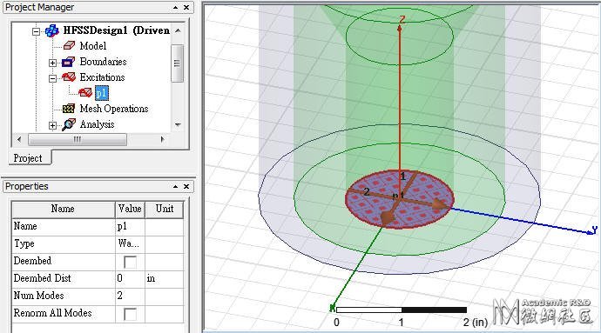Click the tree vertical scroll down arrow
Image resolution: width=601 pixels, height=333 pixels.
[178, 125]
